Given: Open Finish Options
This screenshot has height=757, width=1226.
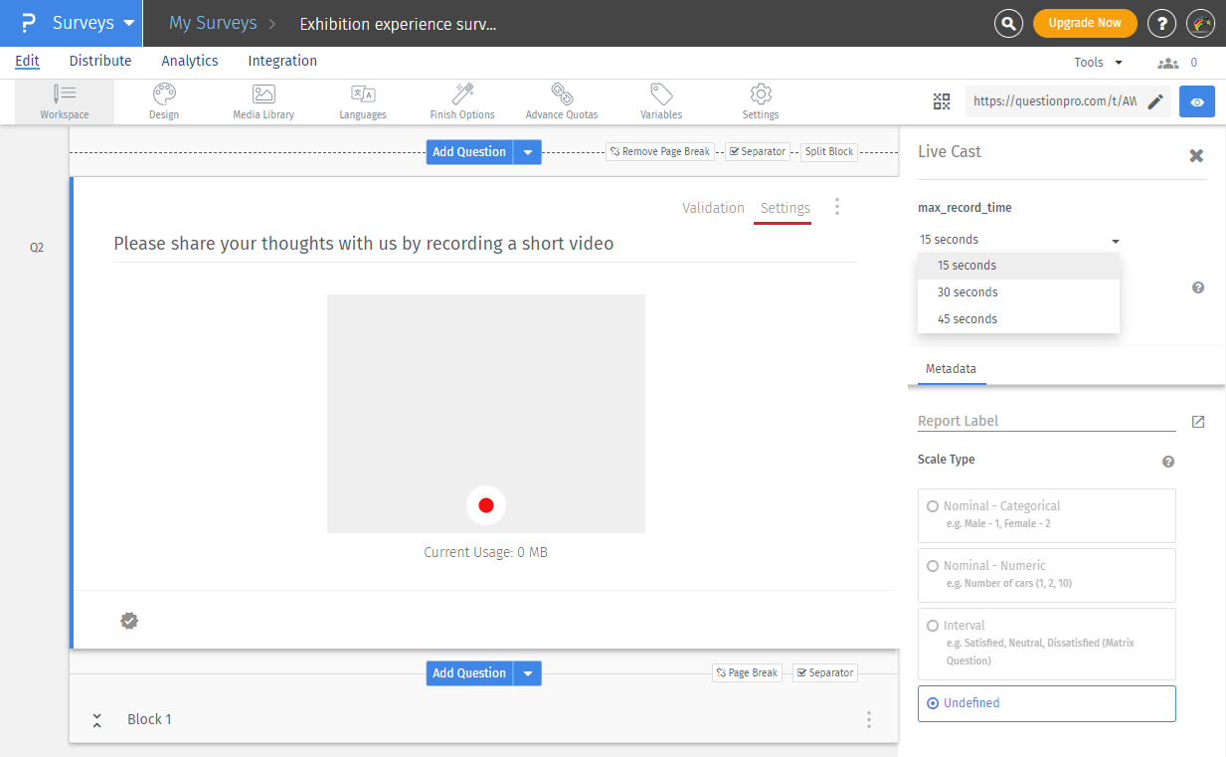Looking at the screenshot, I should coord(461,100).
